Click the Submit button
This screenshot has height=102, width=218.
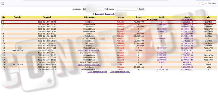(x=141, y=9)
